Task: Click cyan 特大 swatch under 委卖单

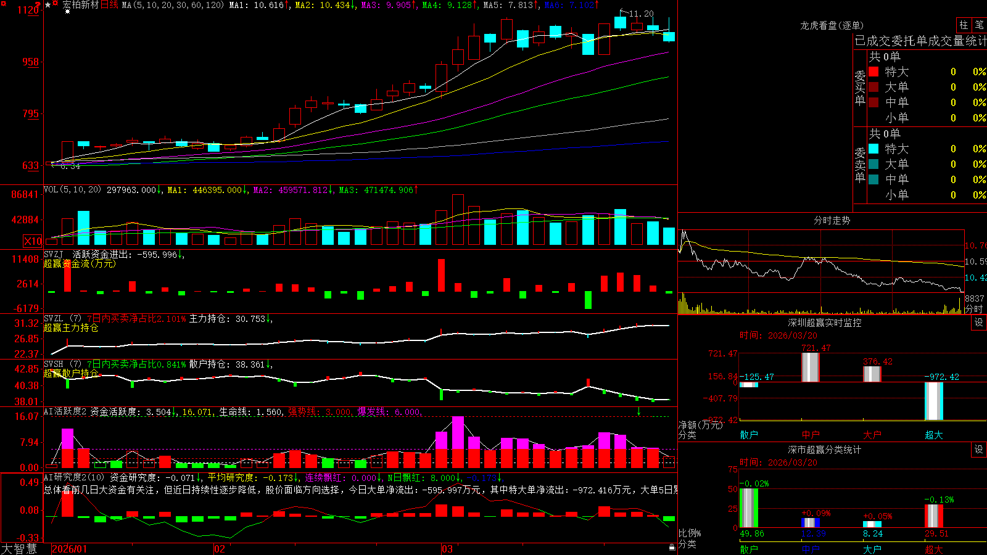Action: coord(873,149)
